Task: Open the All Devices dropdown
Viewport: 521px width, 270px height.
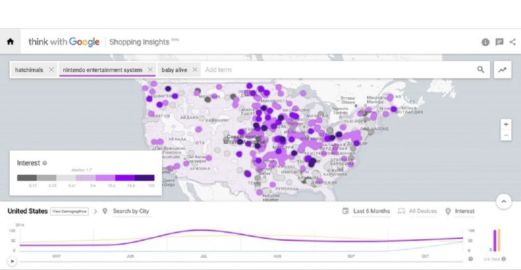Action: point(423,211)
